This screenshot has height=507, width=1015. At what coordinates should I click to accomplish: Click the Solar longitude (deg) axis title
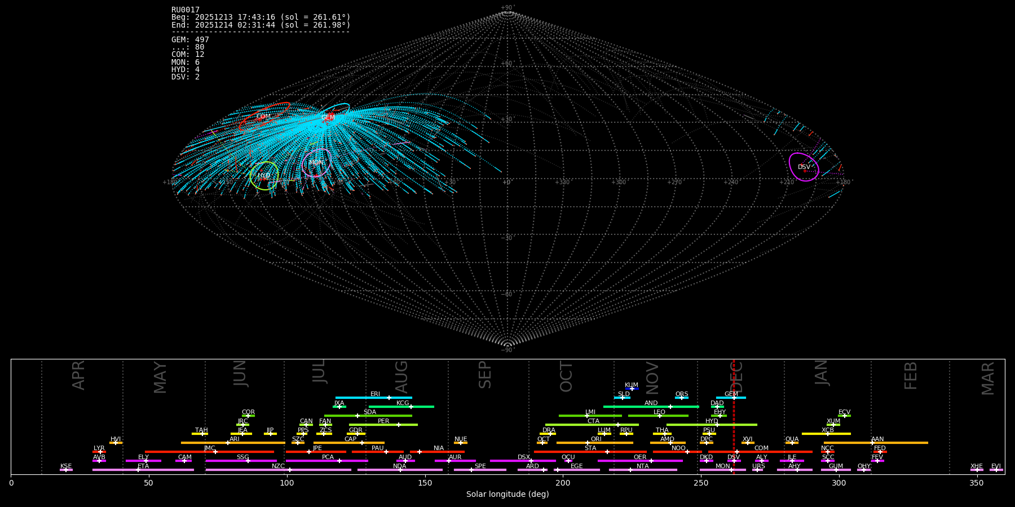(507, 495)
